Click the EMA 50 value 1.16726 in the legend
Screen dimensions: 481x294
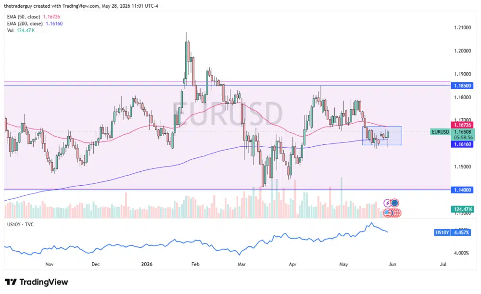(51, 17)
